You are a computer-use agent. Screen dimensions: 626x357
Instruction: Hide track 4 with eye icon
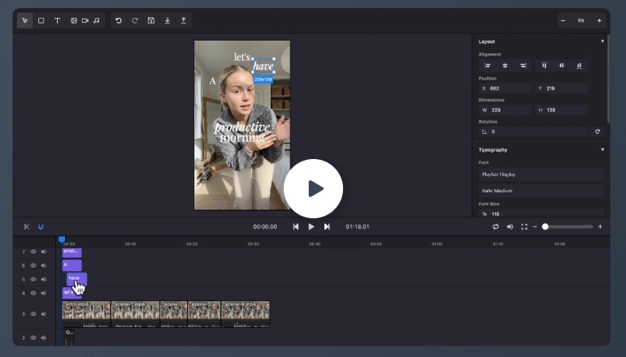(x=33, y=293)
